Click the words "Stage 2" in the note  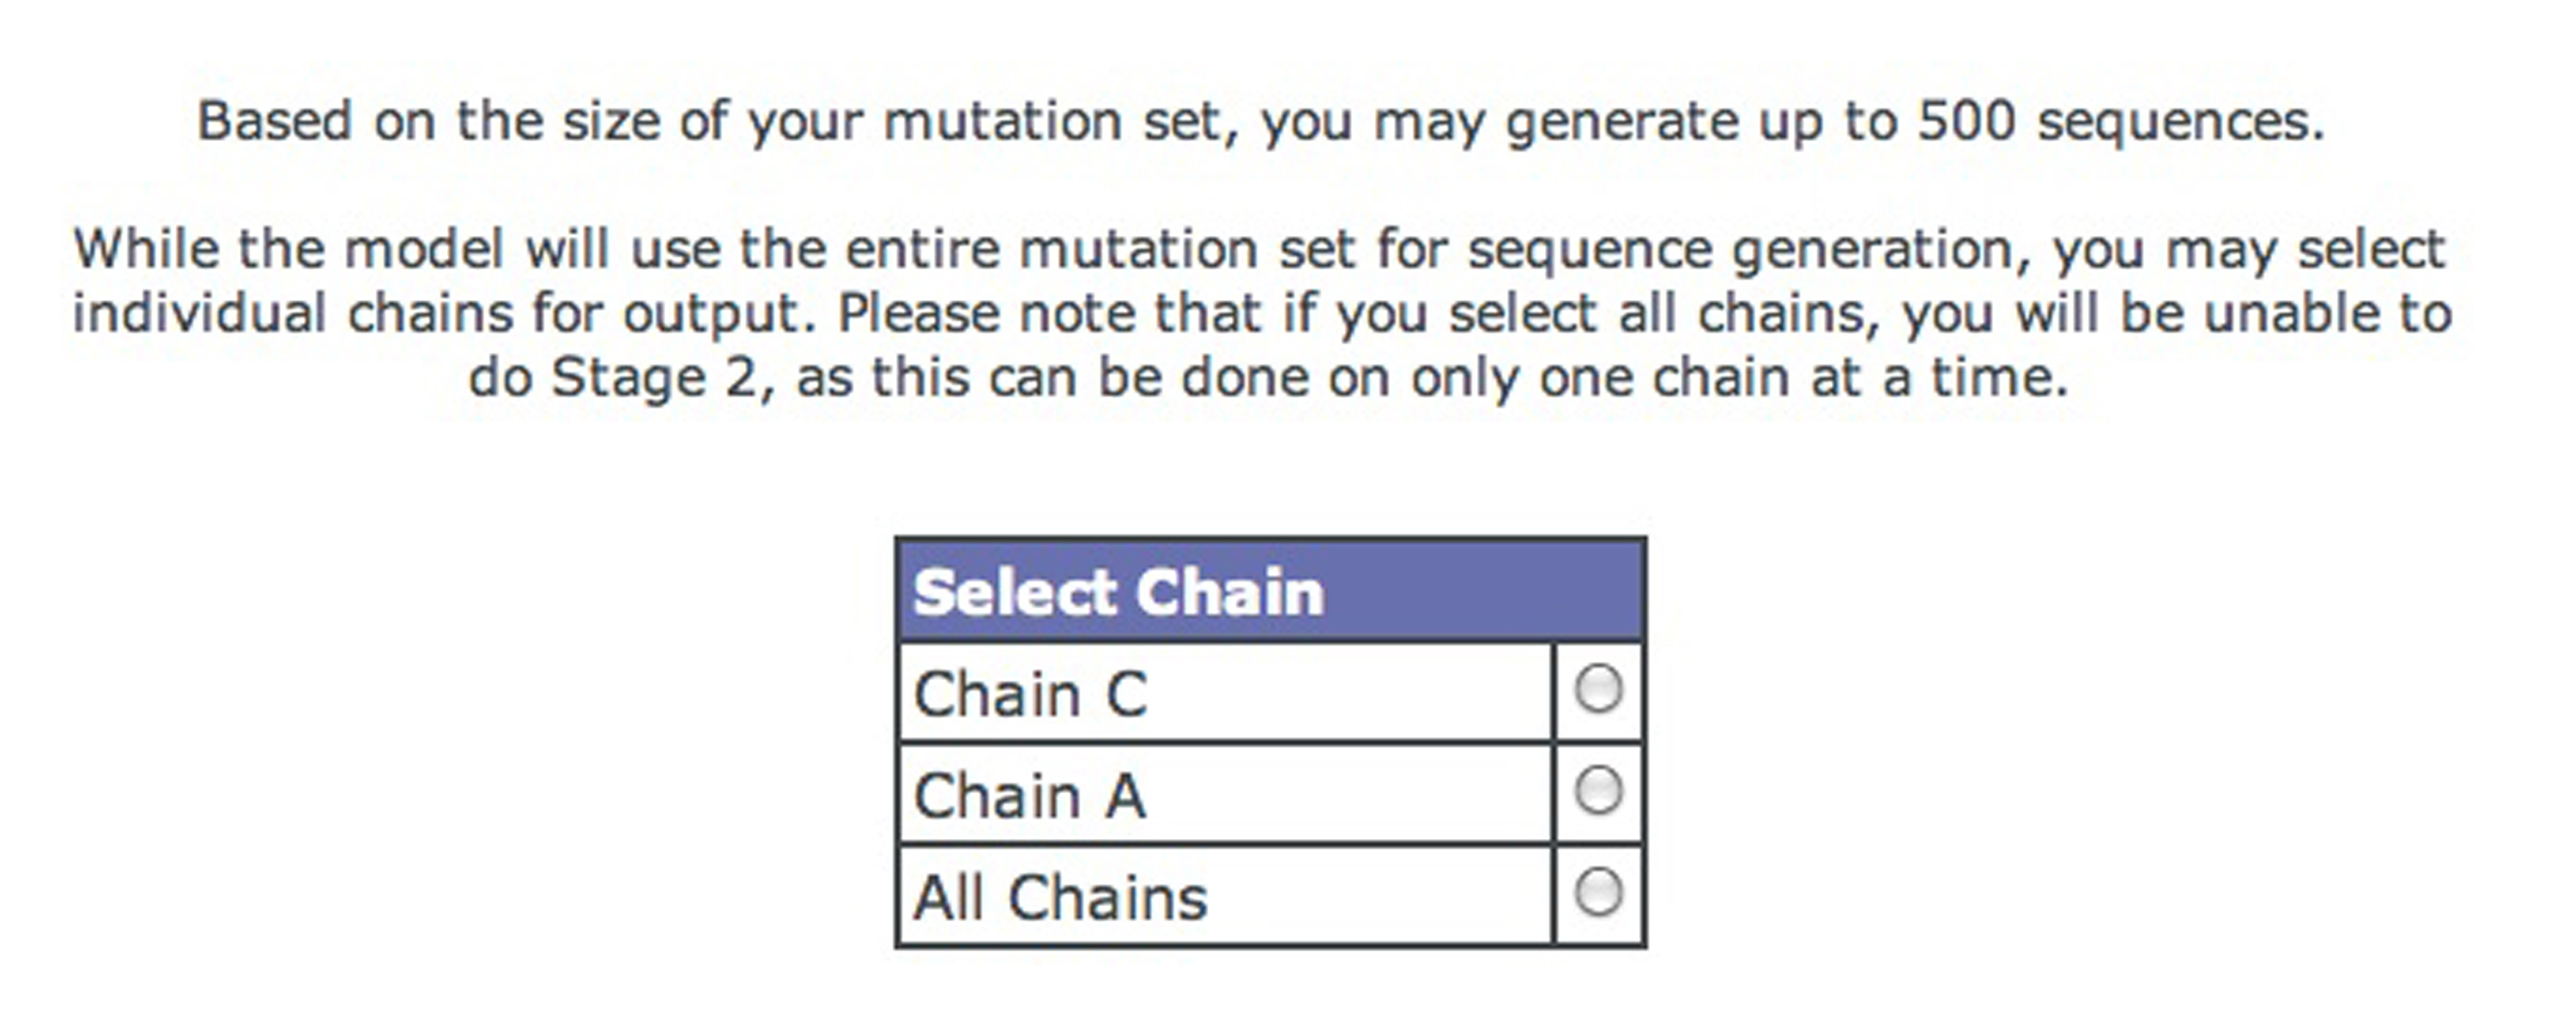[x=654, y=378]
